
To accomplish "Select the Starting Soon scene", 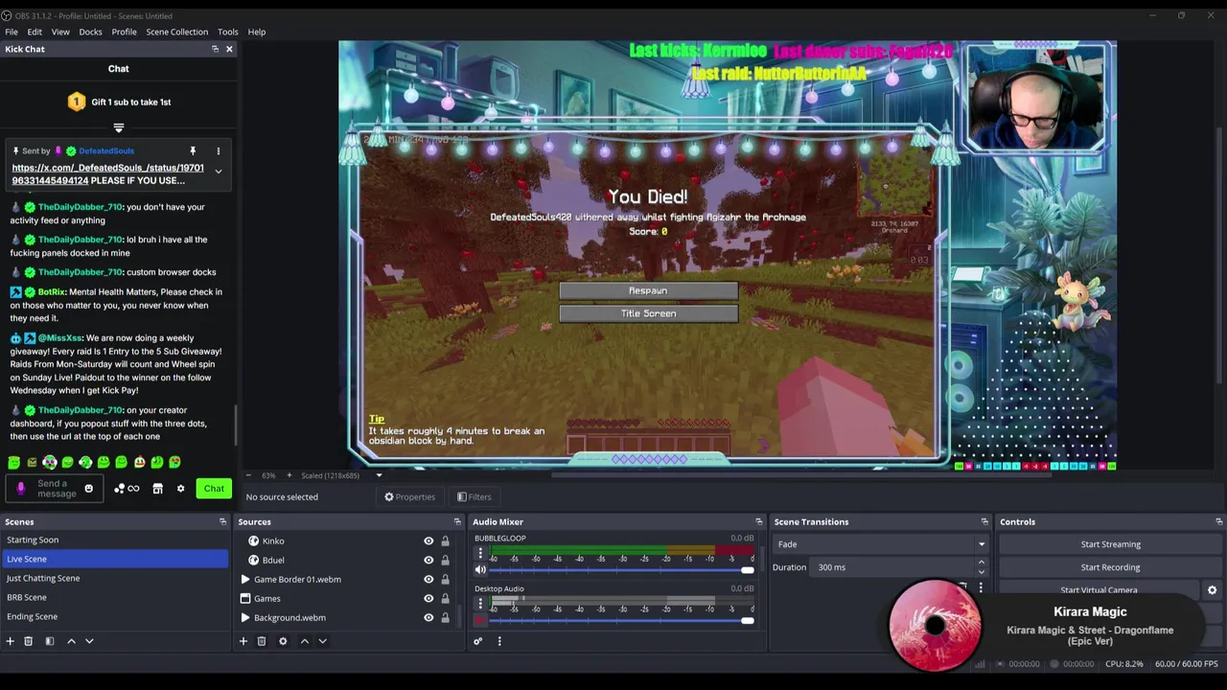I will [x=115, y=540].
